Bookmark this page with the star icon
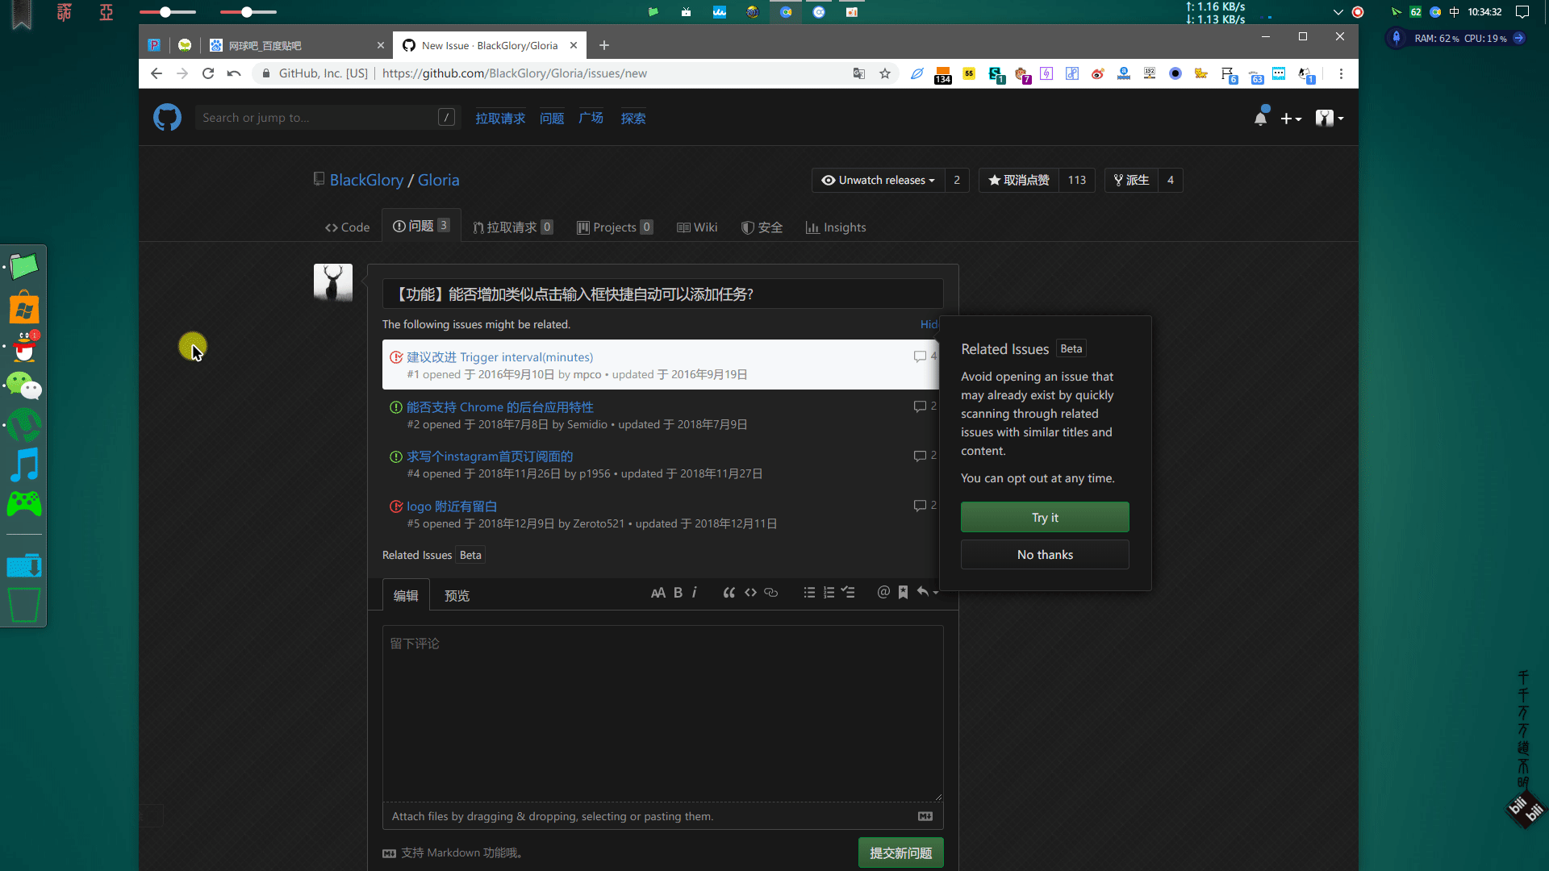This screenshot has height=871, width=1549. [885, 73]
